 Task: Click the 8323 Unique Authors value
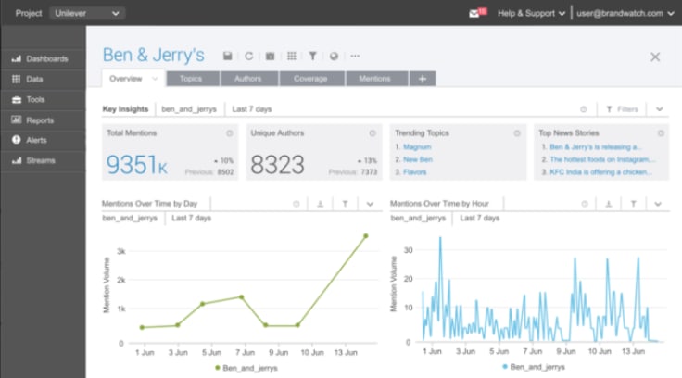(x=277, y=165)
